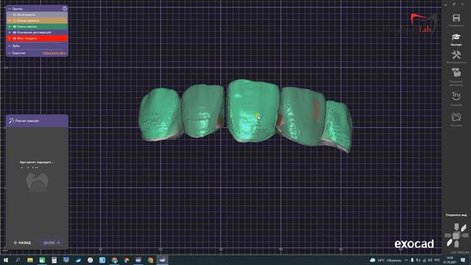Click the 'Идет расчет, подождите...' status text
Viewport: 471px width, 265px height.
coord(37,162)
